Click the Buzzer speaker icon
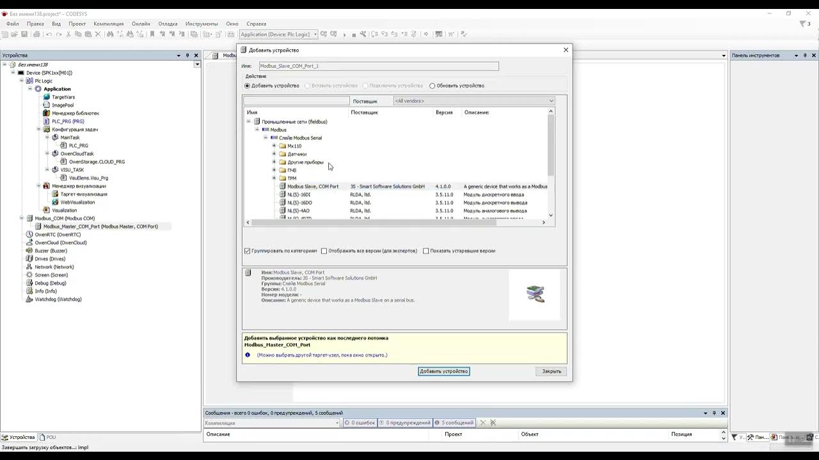Screen dimensions: 819x460 [x=29, y=250]
